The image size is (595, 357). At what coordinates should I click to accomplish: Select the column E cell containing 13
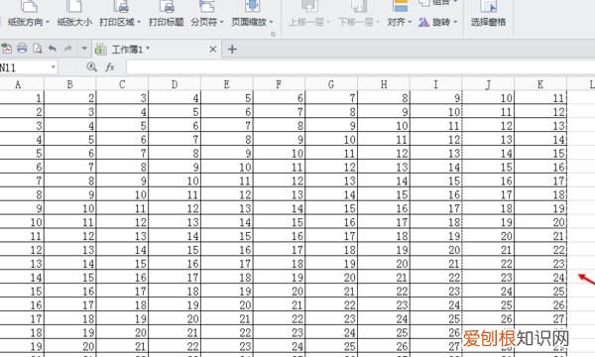[x=227, y=208]
